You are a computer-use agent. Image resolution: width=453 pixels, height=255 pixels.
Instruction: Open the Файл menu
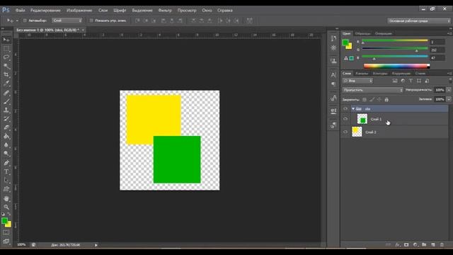pyautogui.click(x=20, y=10)
